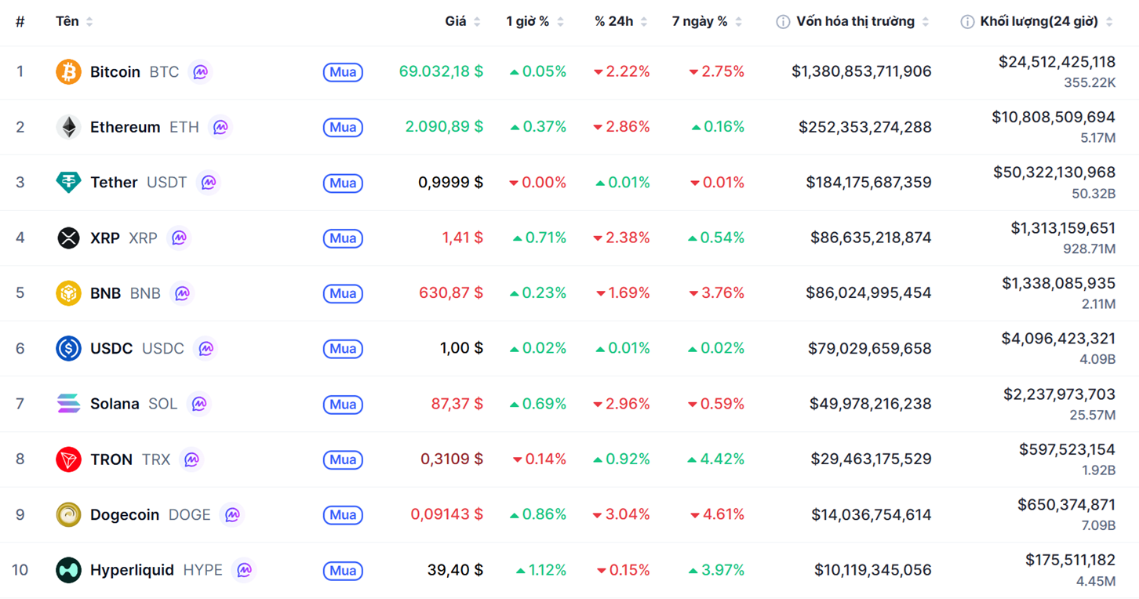Click the BNB price 630,87 $
This screenshot has height=599, width=1139.
pos(451,293)
